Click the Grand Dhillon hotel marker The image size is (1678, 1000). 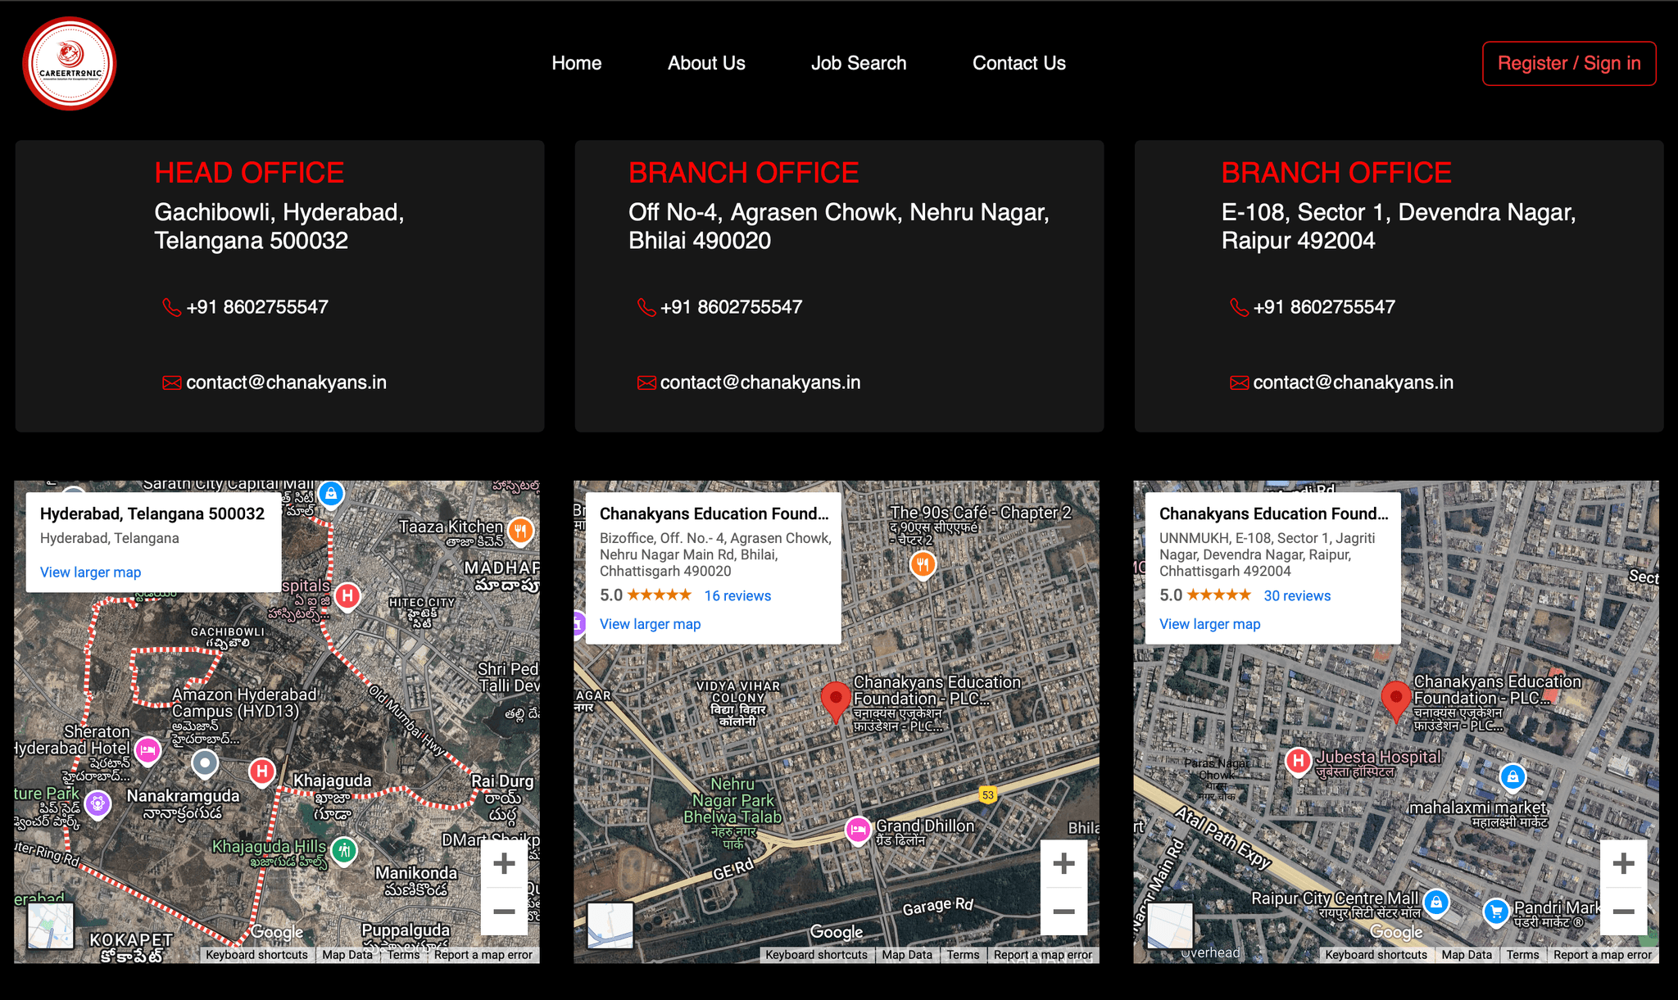pos(858,830)
